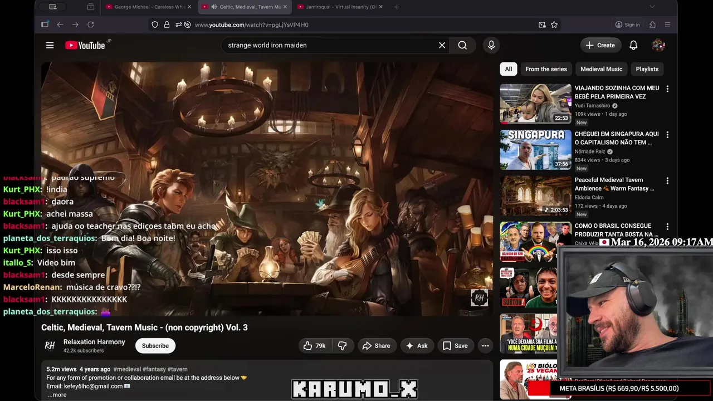This screenshot has width=713, height=401.
Task: Open picture-in-picture icon in address bar
Action: coord(542,25)
